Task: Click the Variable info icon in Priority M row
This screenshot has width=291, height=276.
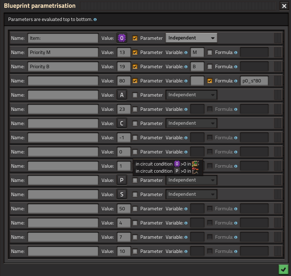Action: pyautogui.click(x=186, y=53)
